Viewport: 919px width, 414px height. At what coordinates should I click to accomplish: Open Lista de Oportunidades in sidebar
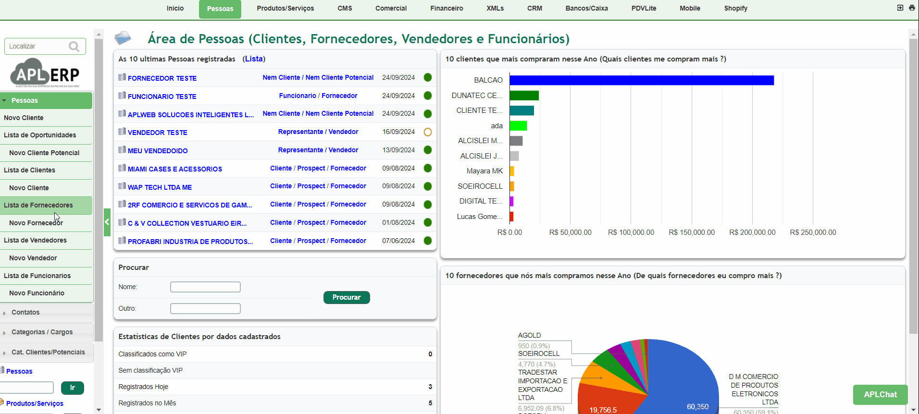coord(46,135)
